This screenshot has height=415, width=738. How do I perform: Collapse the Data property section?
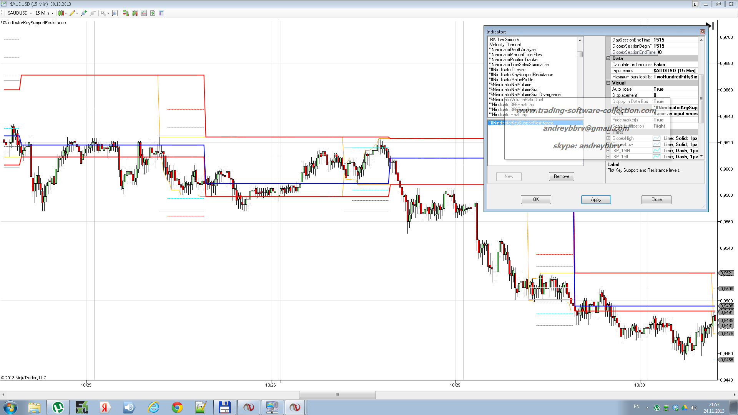point(608,58)
